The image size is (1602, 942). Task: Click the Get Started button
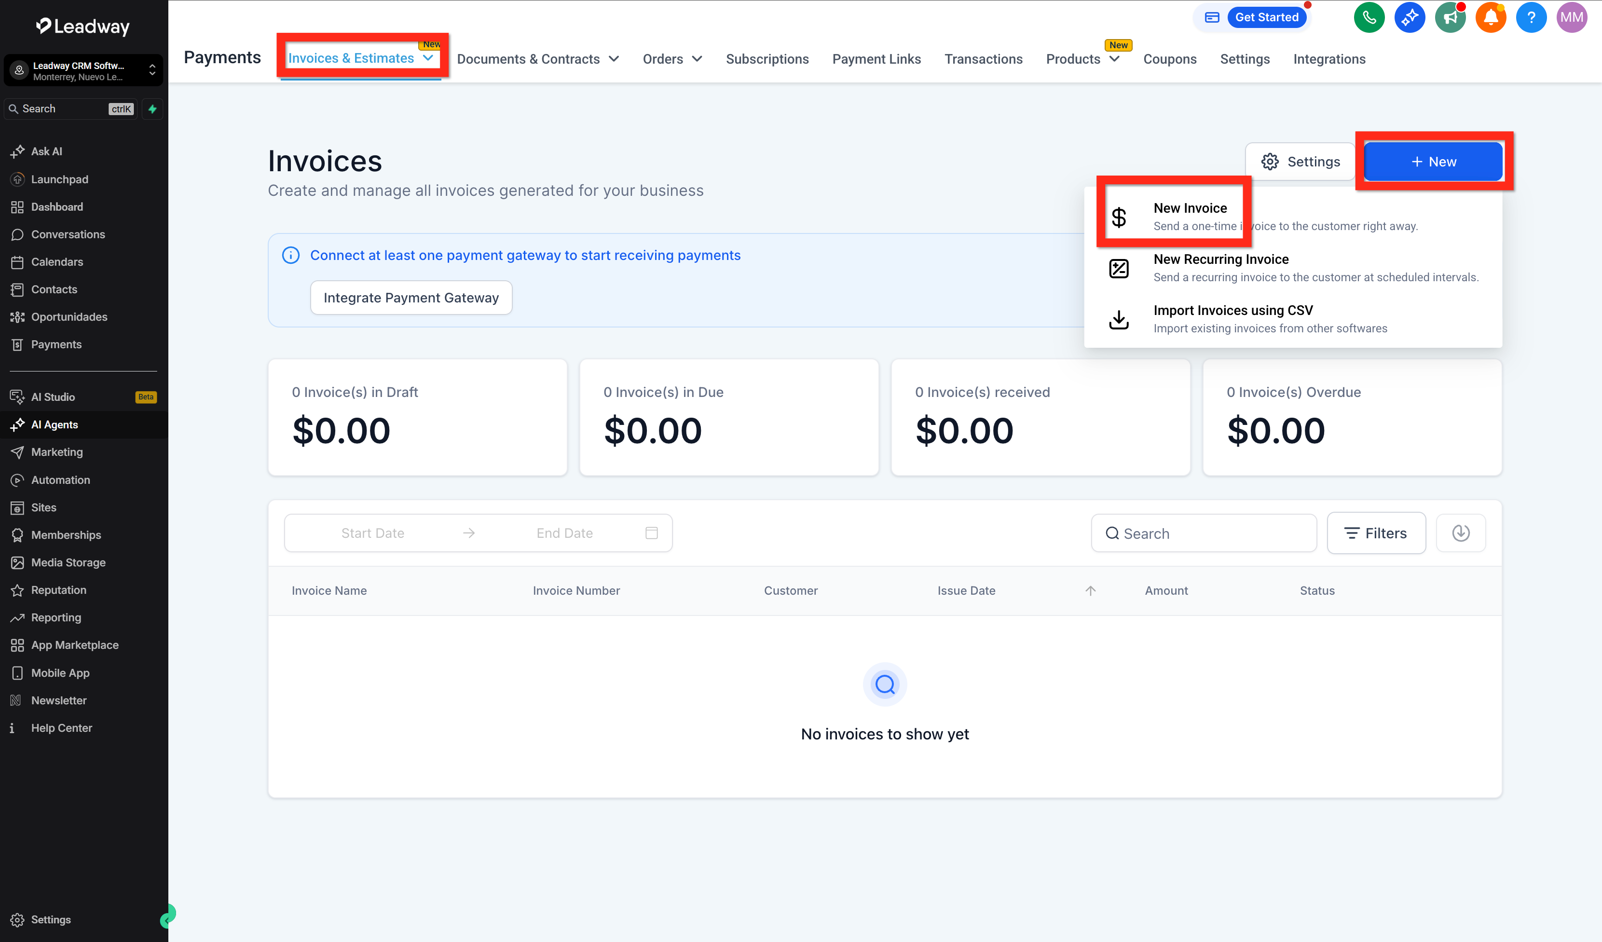pos(1266,17)
